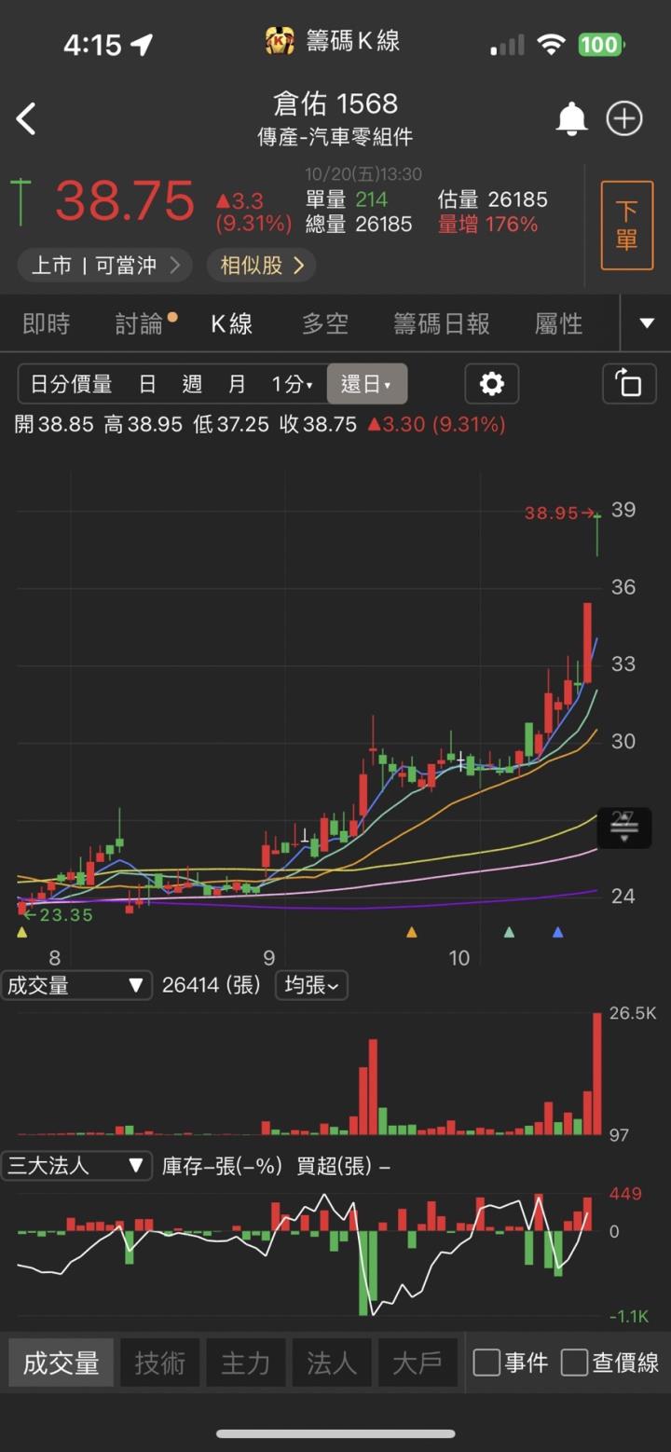Select 大戶 bottom tab
The image size is (671, 1452).
[418, 1363]
